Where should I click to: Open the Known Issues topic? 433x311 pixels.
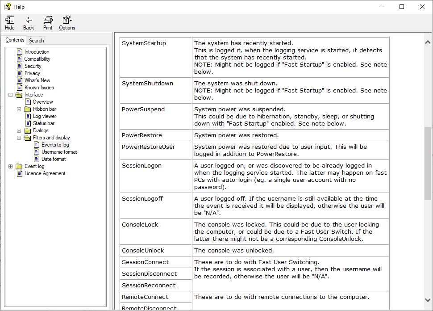click(39, 88)
